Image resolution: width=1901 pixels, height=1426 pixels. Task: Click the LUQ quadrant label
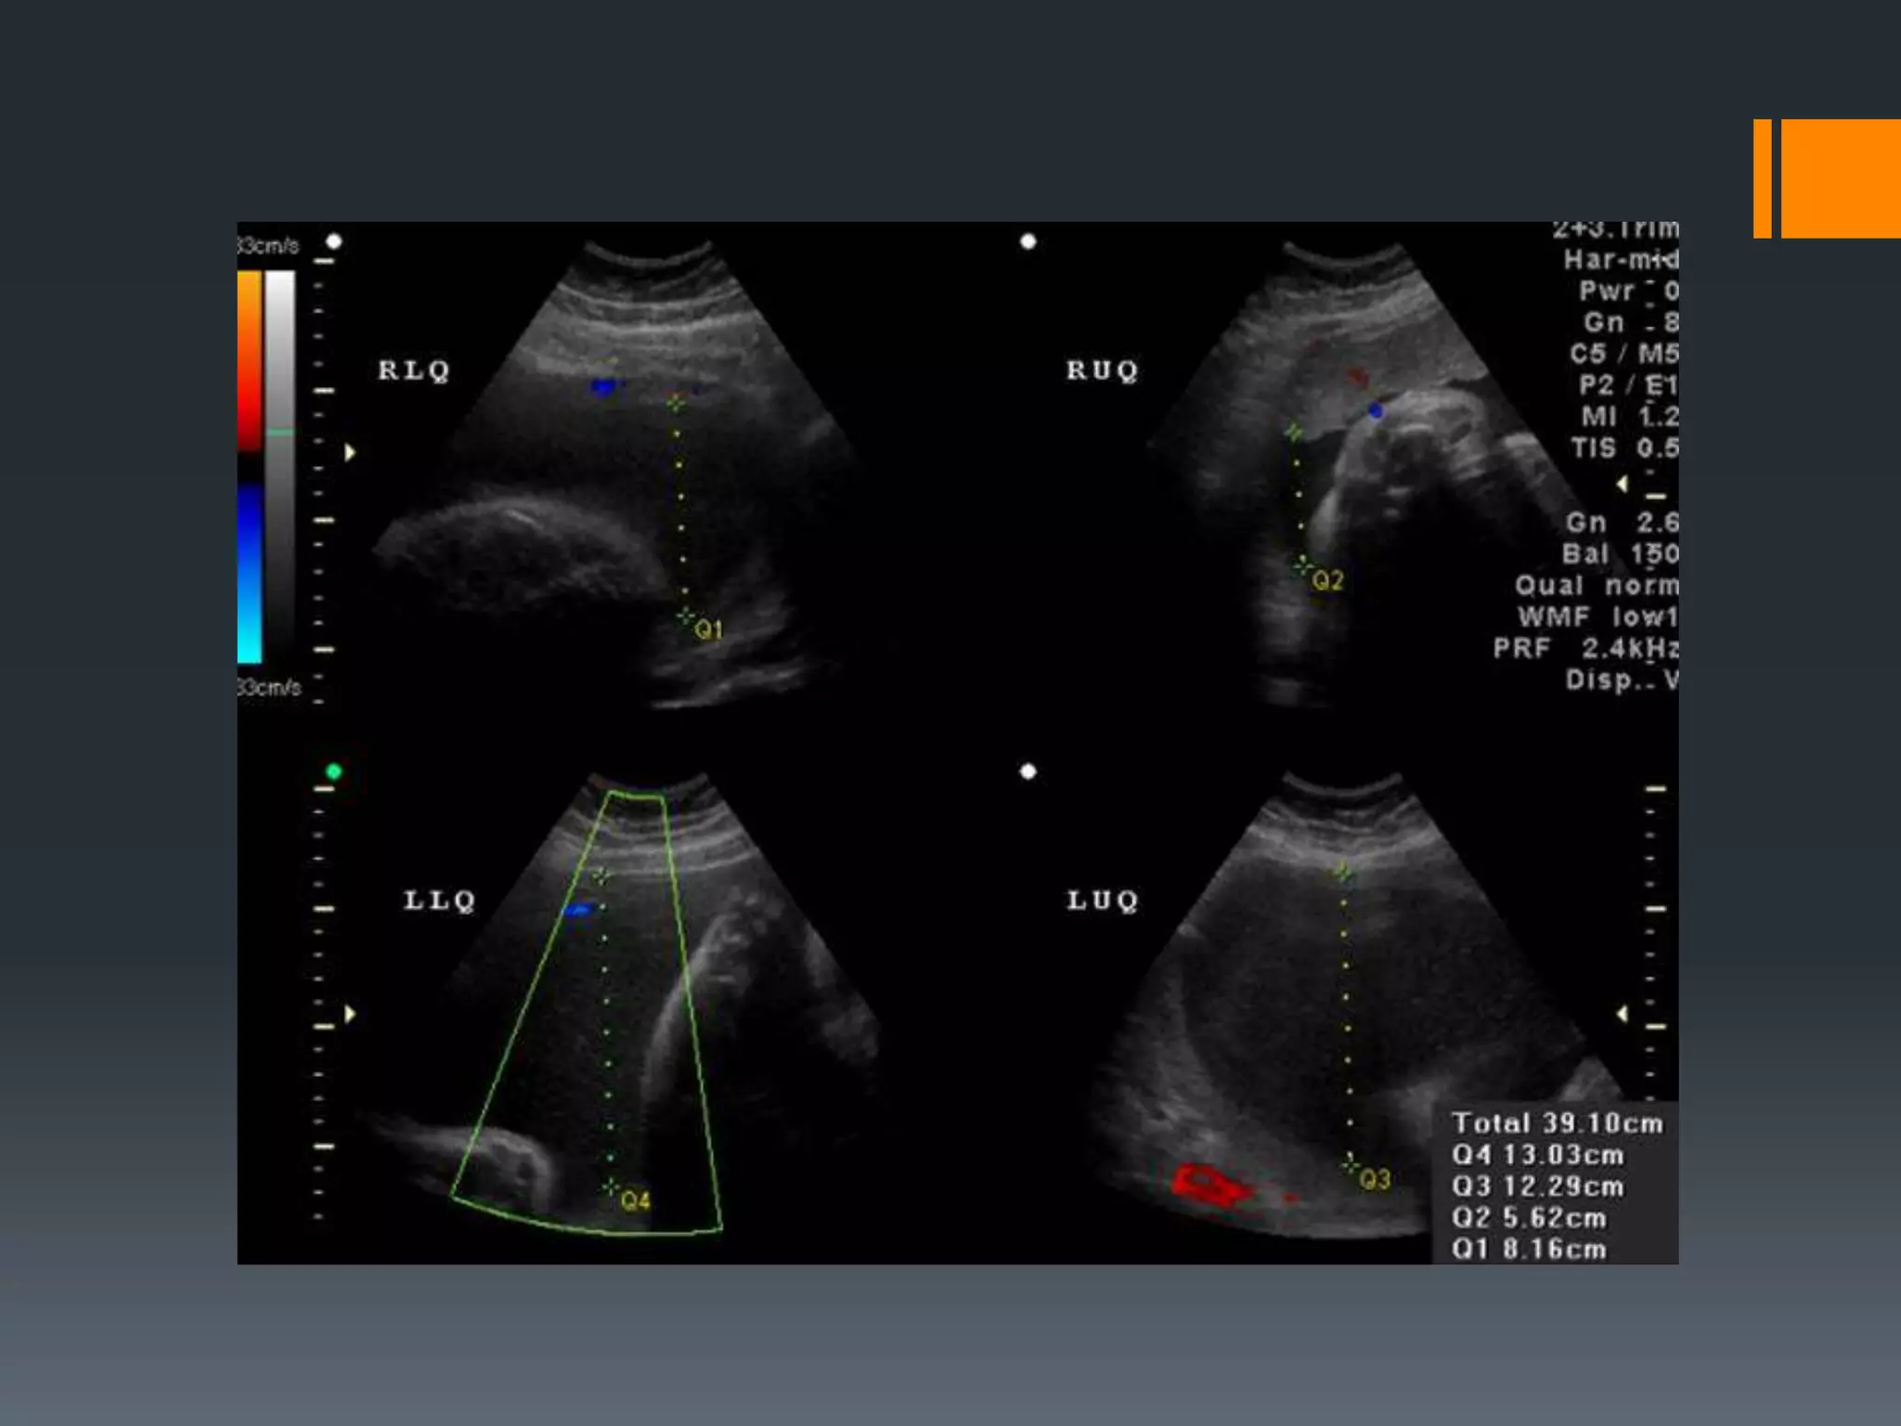pos(1102,901)
